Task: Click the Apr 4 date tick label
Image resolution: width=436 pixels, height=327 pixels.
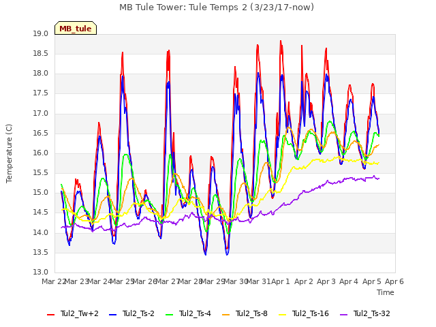Action: (x=349, y=281)
